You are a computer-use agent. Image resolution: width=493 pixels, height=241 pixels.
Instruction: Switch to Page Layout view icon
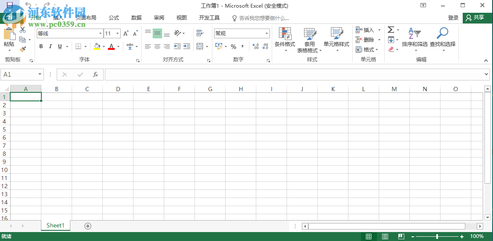(385, 236)
